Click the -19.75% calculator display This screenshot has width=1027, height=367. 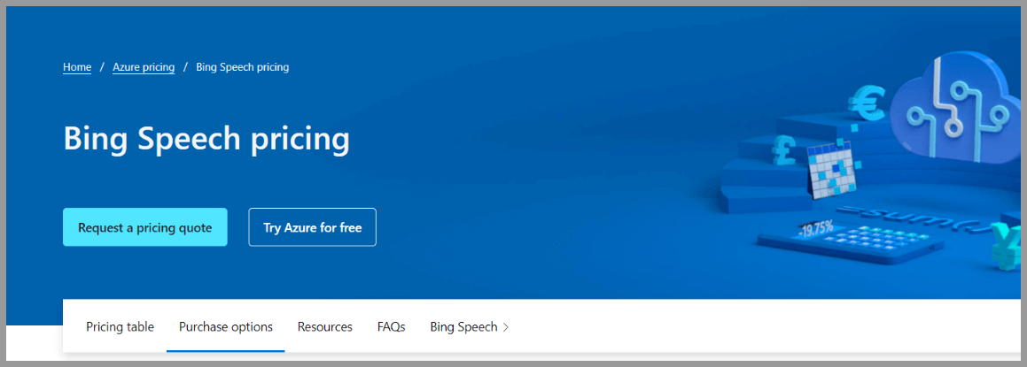pos(816,231)
